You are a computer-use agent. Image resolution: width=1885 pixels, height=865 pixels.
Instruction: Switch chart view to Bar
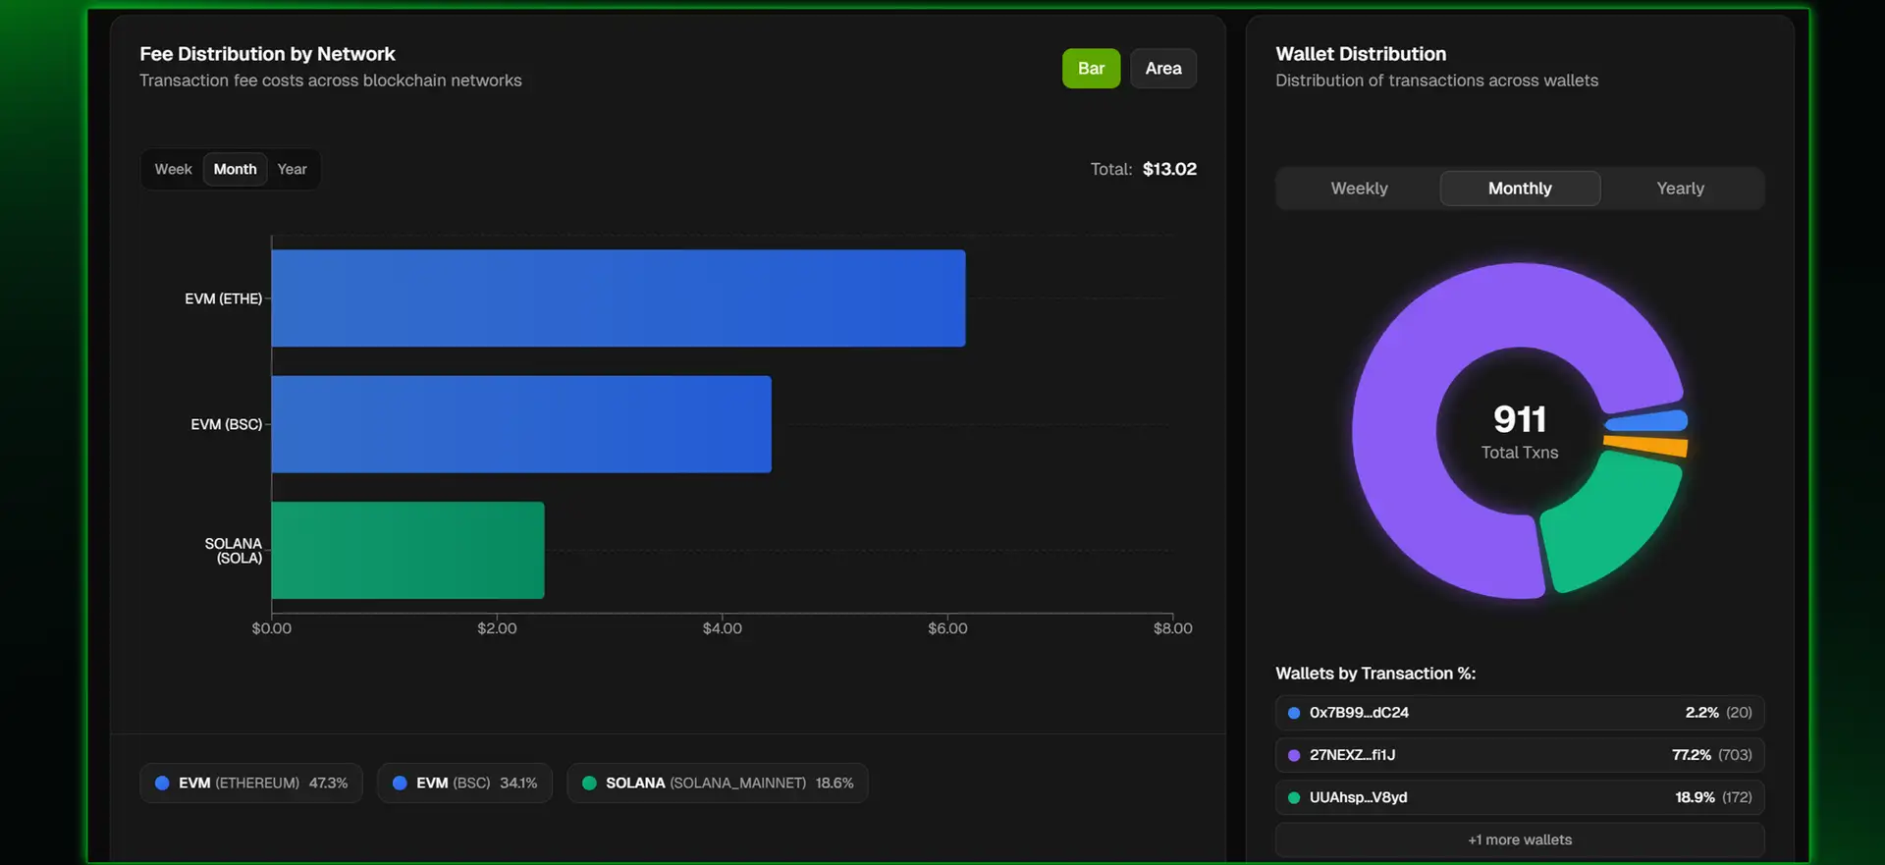[x=1091, y=69]
